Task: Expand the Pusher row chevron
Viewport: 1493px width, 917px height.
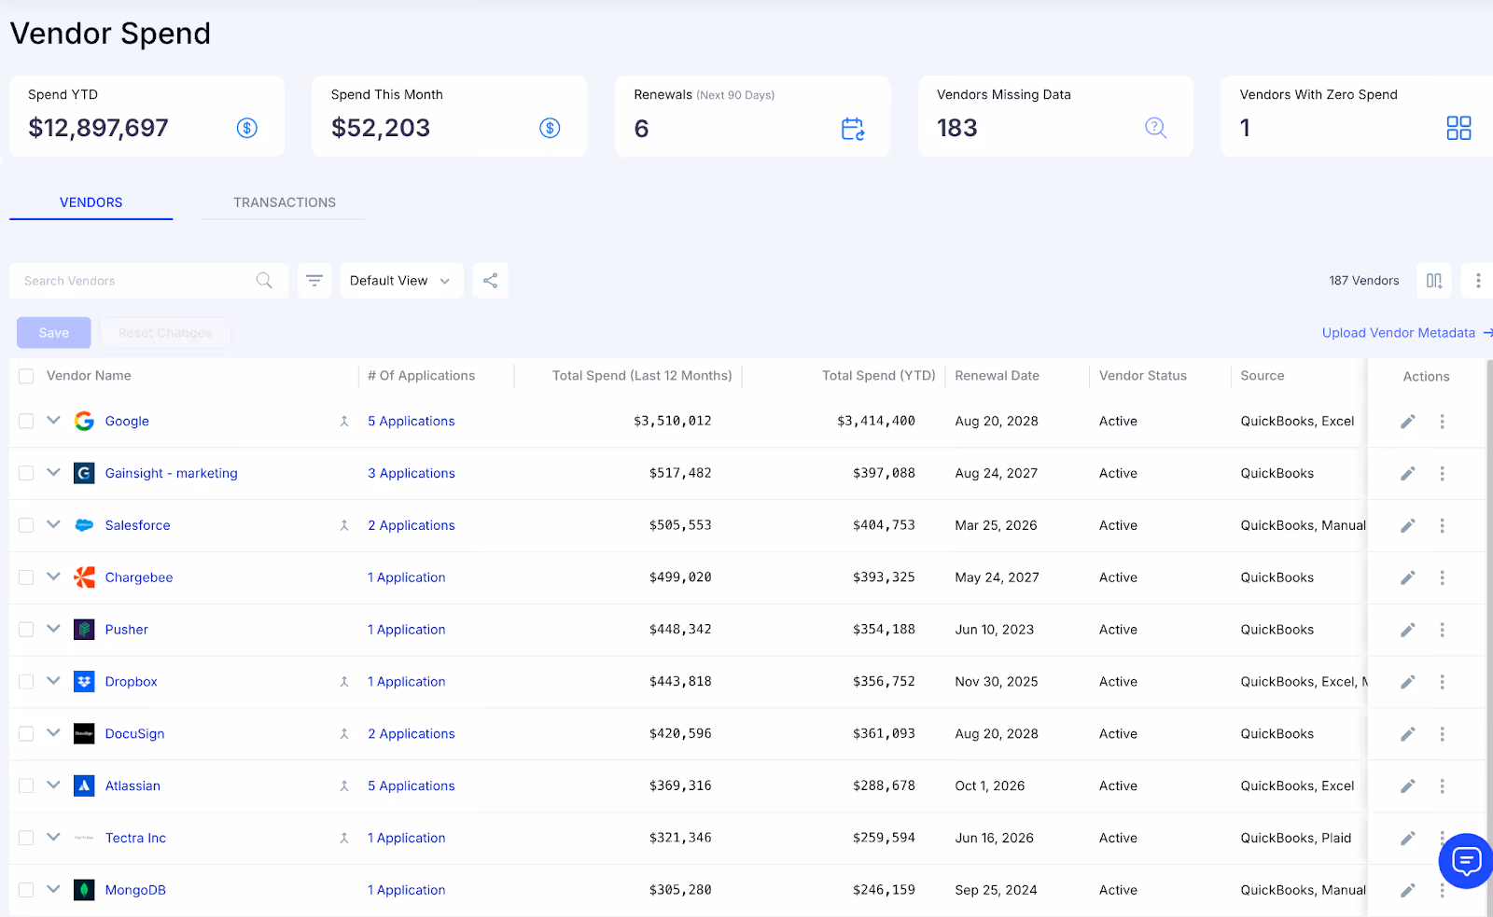Action: (53, 630)
